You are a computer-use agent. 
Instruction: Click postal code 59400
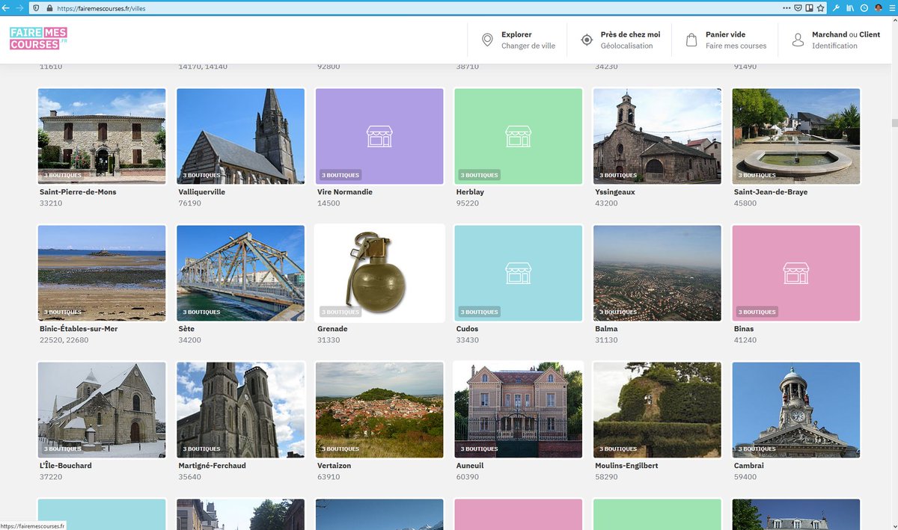(x=745, y=477)
